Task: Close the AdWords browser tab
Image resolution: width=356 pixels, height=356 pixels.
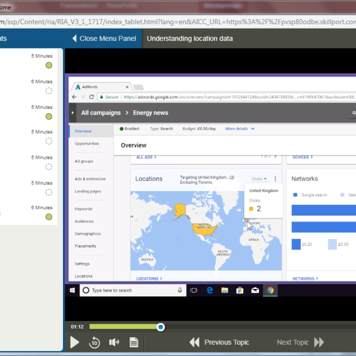Action: pos(127,87)
